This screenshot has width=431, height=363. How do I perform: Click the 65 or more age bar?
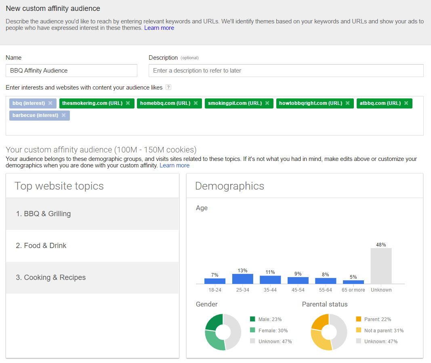[x=353, y=282]
